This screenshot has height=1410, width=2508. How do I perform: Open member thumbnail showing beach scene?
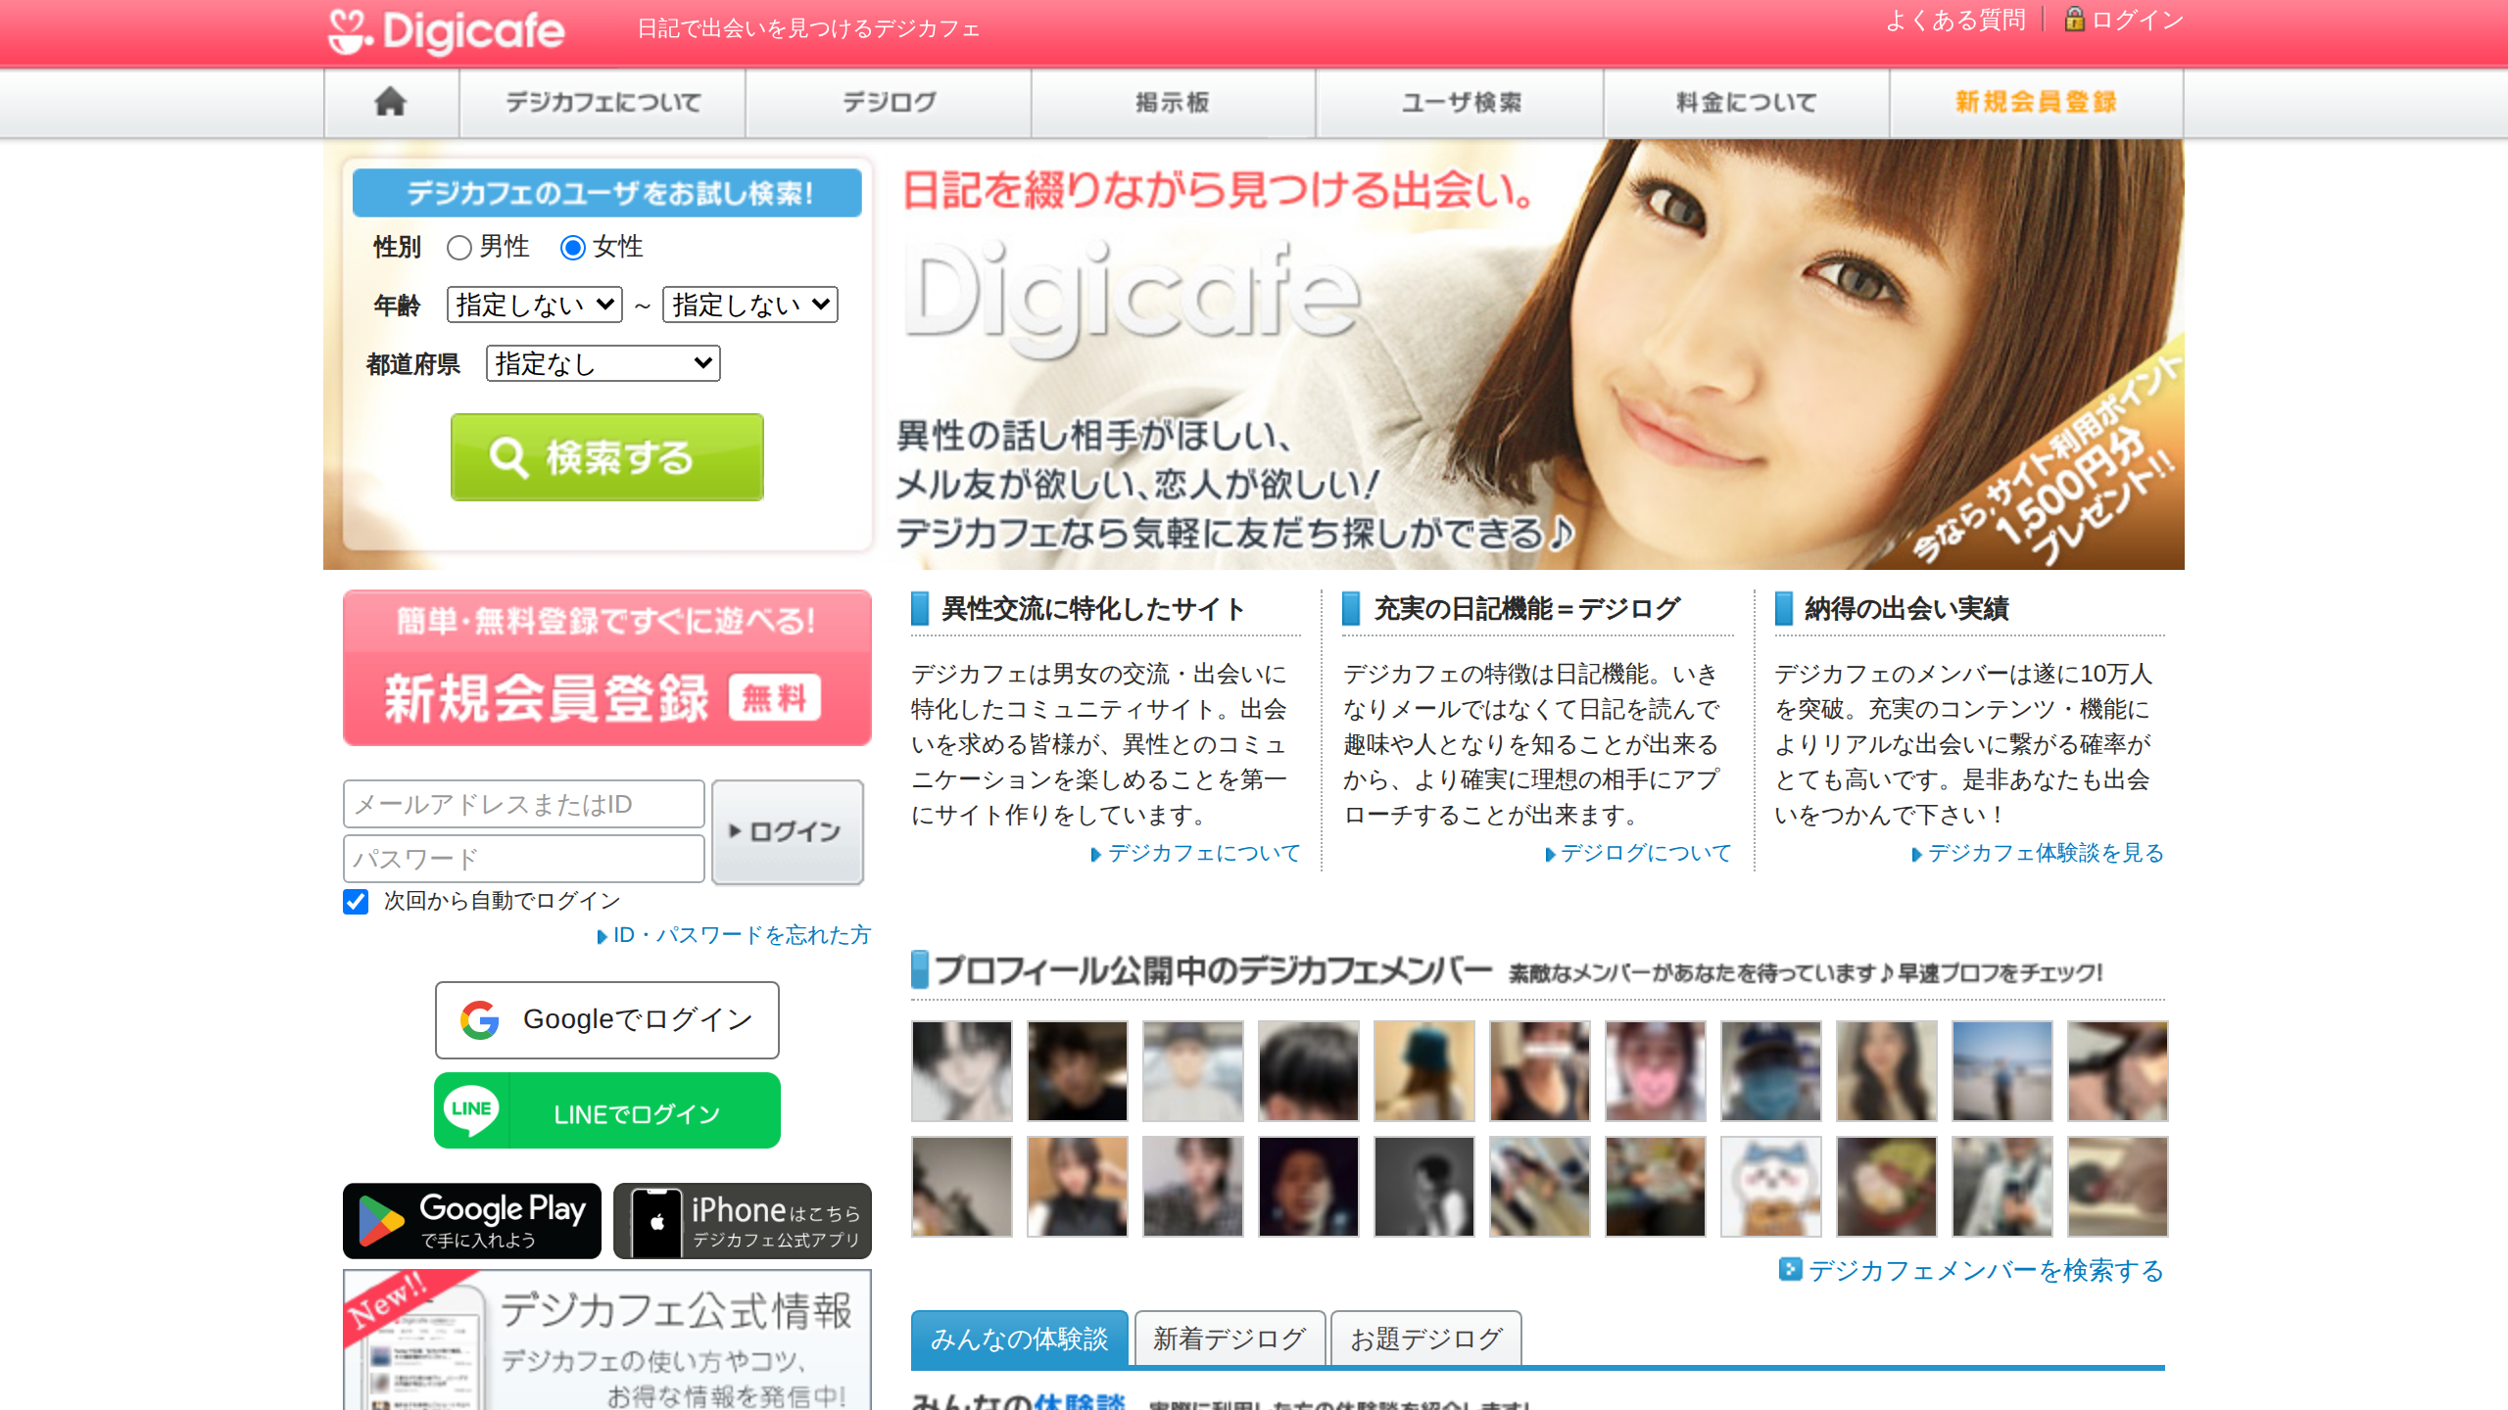tap(2002, 1071)
